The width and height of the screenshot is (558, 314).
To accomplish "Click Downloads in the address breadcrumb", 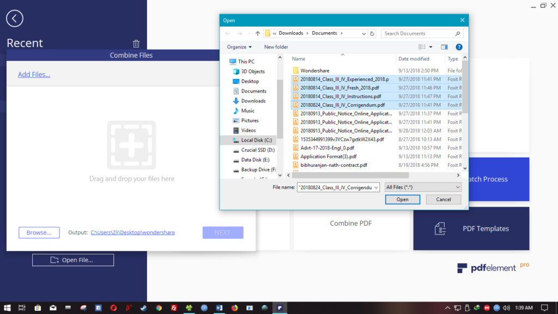I will point(291,33).
